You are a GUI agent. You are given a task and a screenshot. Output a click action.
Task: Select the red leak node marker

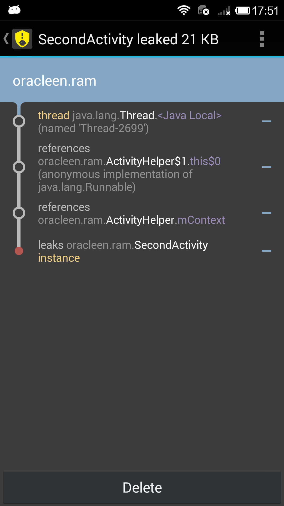click(19, 251)
